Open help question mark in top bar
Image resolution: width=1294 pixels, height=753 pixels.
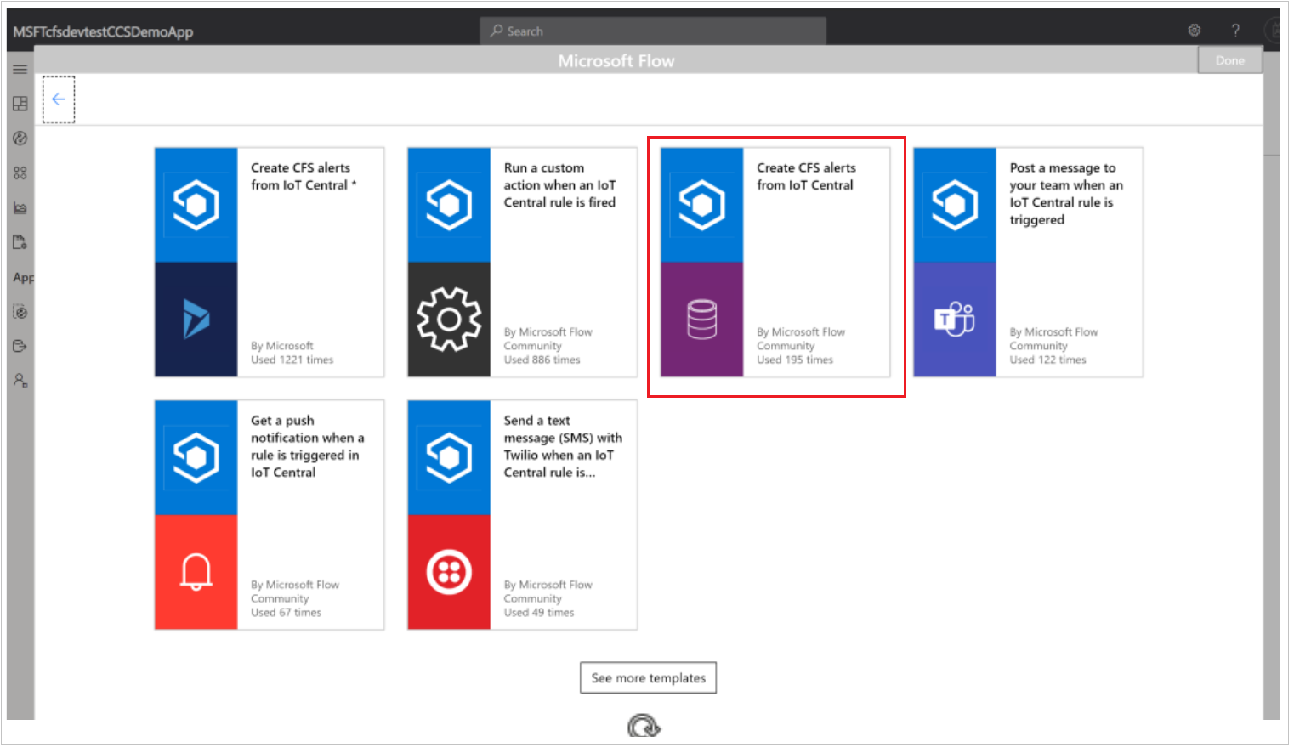(x=1235, y=31)
